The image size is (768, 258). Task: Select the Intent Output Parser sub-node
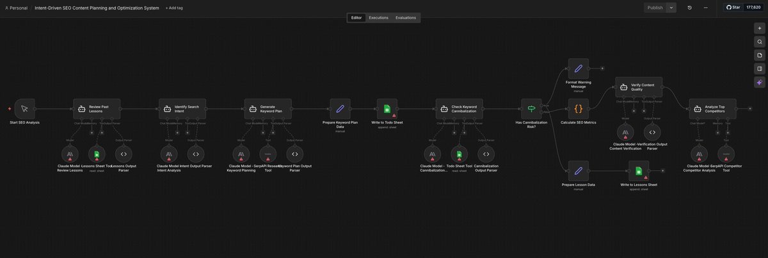196,154
